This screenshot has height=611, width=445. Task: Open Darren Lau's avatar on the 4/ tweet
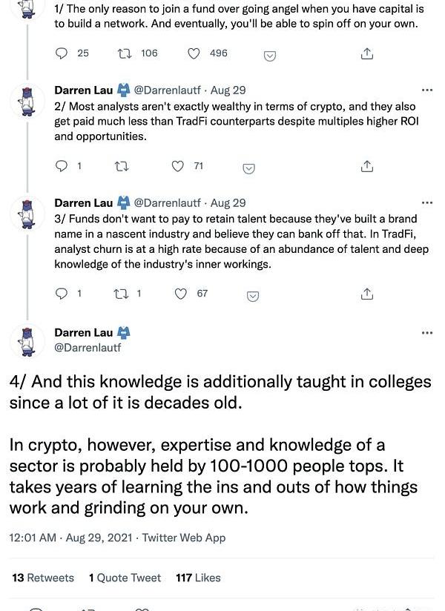point(27,340)
